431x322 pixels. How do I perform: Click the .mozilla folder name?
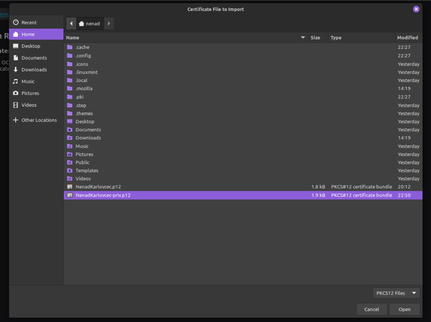[x=84, y=88]
